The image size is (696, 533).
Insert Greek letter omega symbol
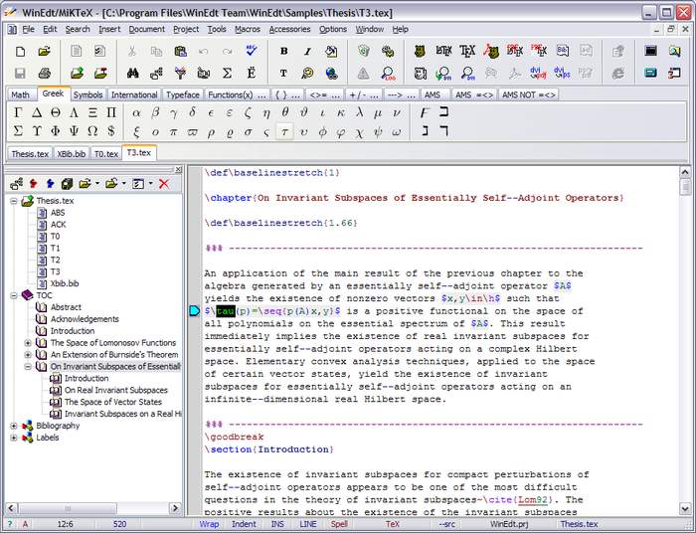pyautogui.click(x=396, y=131)
